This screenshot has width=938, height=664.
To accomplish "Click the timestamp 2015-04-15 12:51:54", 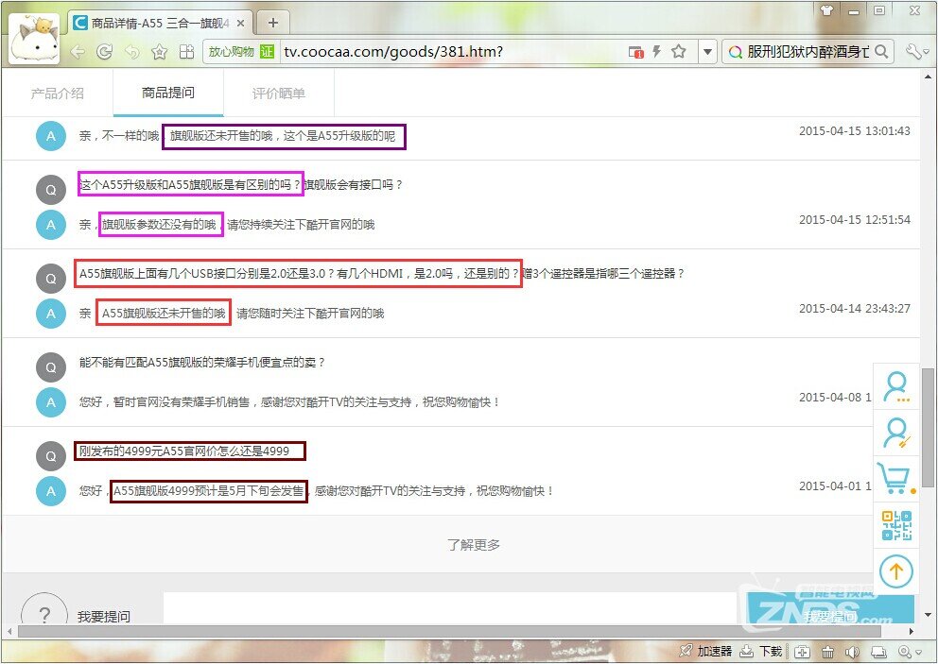I will point(854,220).
